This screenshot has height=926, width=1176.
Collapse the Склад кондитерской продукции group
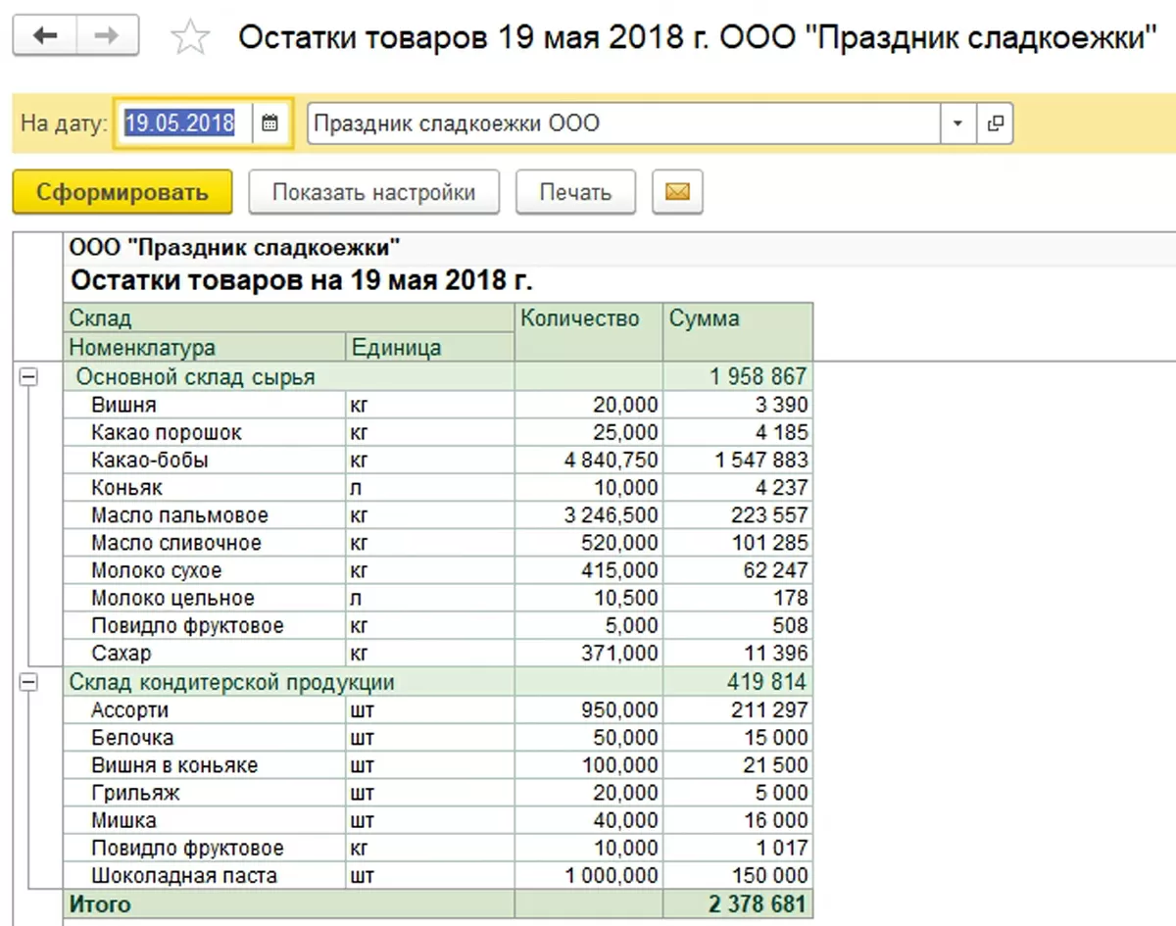[x=29, y=683]
